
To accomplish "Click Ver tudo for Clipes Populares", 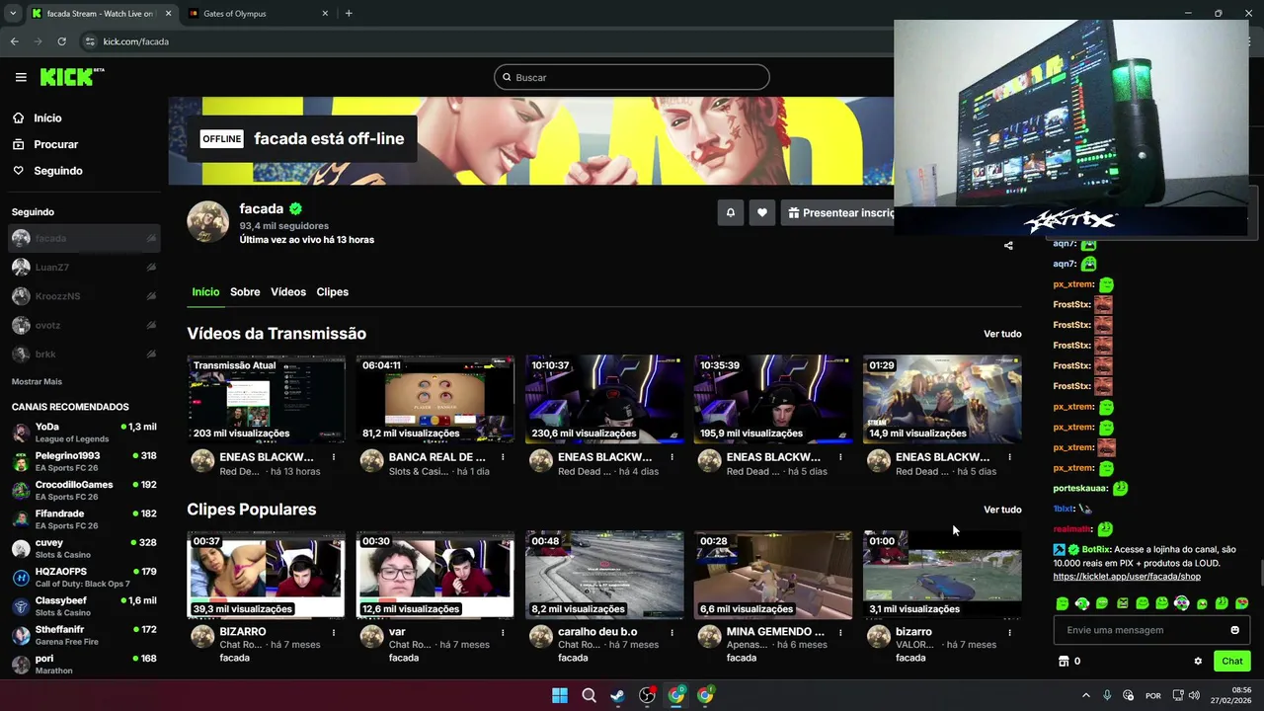I will pos(1002,510).
